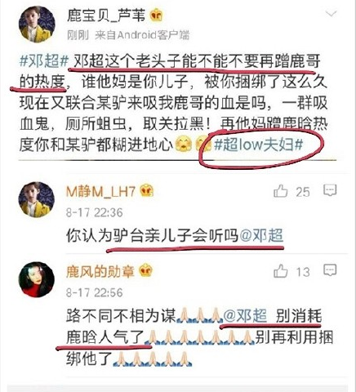Reply to M静M_LH7's comment via bubble icon
Viewport: 356px width, 392px height.
pyautogui.click(x=330, y=191)
